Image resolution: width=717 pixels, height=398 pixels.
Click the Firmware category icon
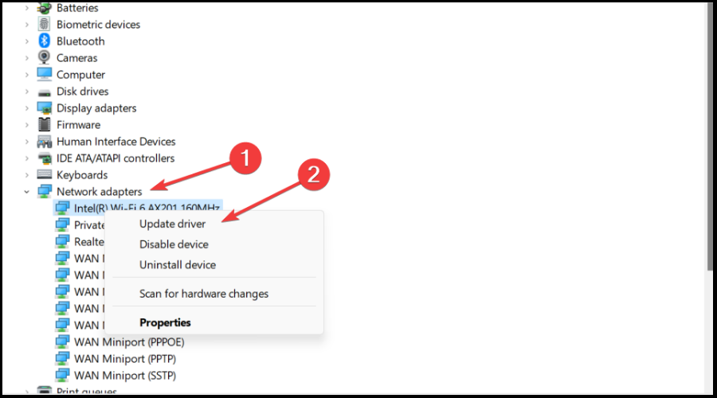[45, 125]
